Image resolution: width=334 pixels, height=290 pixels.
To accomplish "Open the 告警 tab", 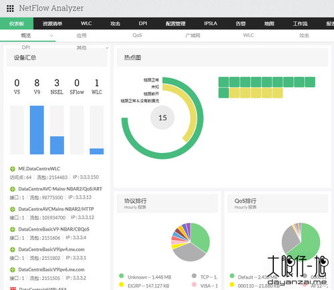I will [240, 23].
